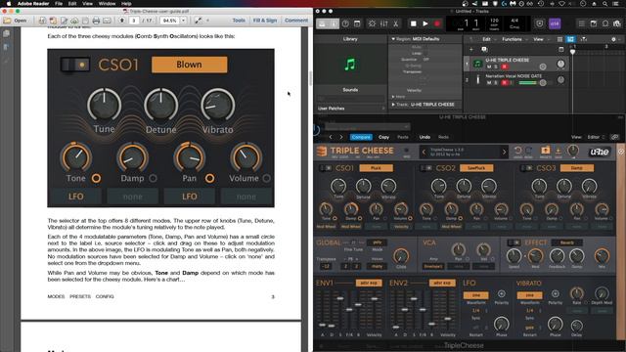This screenshot has height=352, width=626.
Task: Add a new track with the plus icon
Action: tap(471, 50)
